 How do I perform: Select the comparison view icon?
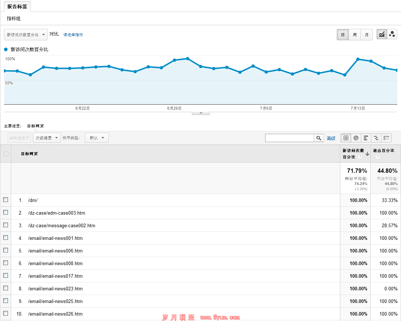(376, 138)
